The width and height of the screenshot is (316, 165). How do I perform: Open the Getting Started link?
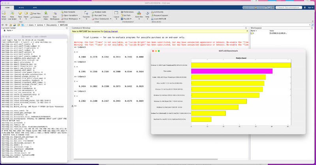coord(111,30)
